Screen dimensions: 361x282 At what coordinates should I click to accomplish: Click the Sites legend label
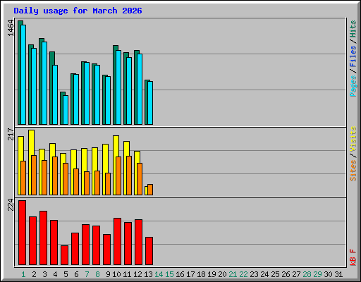point(353,171)
